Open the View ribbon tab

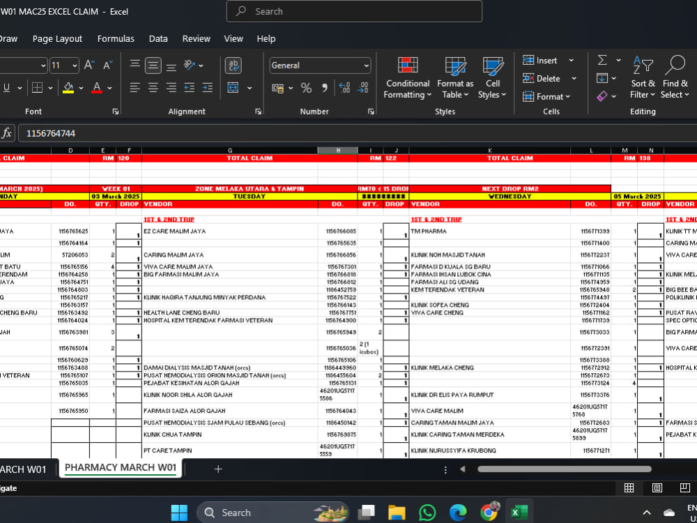click(233, 38)
